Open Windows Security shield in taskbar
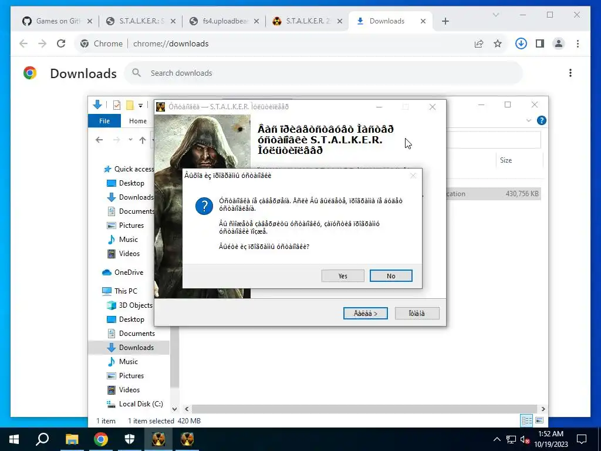The height and width of the screenshot is (451, 601). click(x=130, y=439)
